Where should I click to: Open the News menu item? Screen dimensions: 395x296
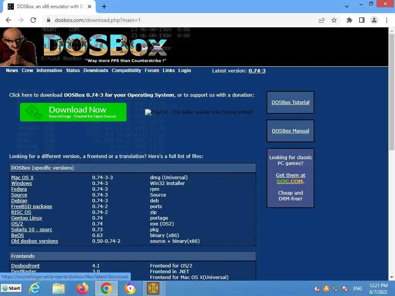click(12, 71)
